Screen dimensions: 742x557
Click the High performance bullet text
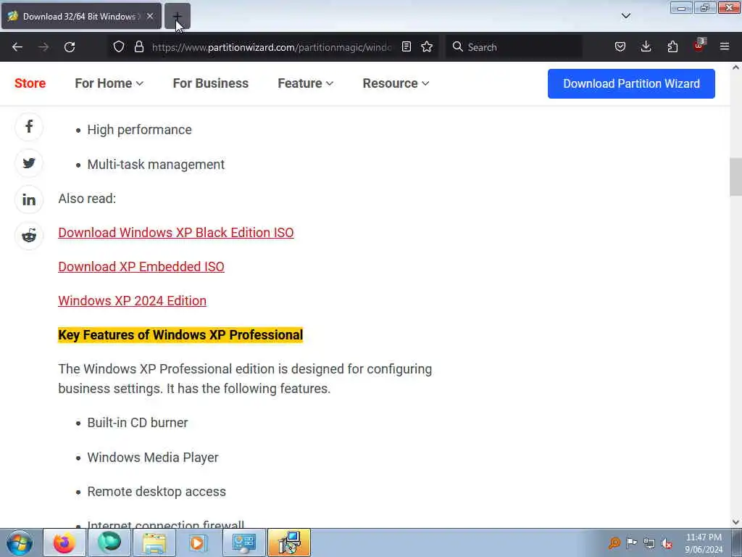(x=140, y=130)
